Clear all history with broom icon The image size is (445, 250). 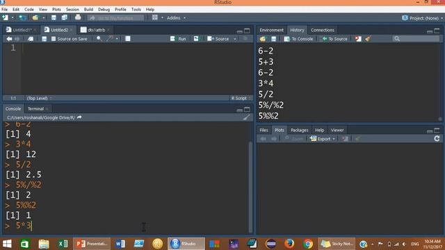[x=368, y=39]
